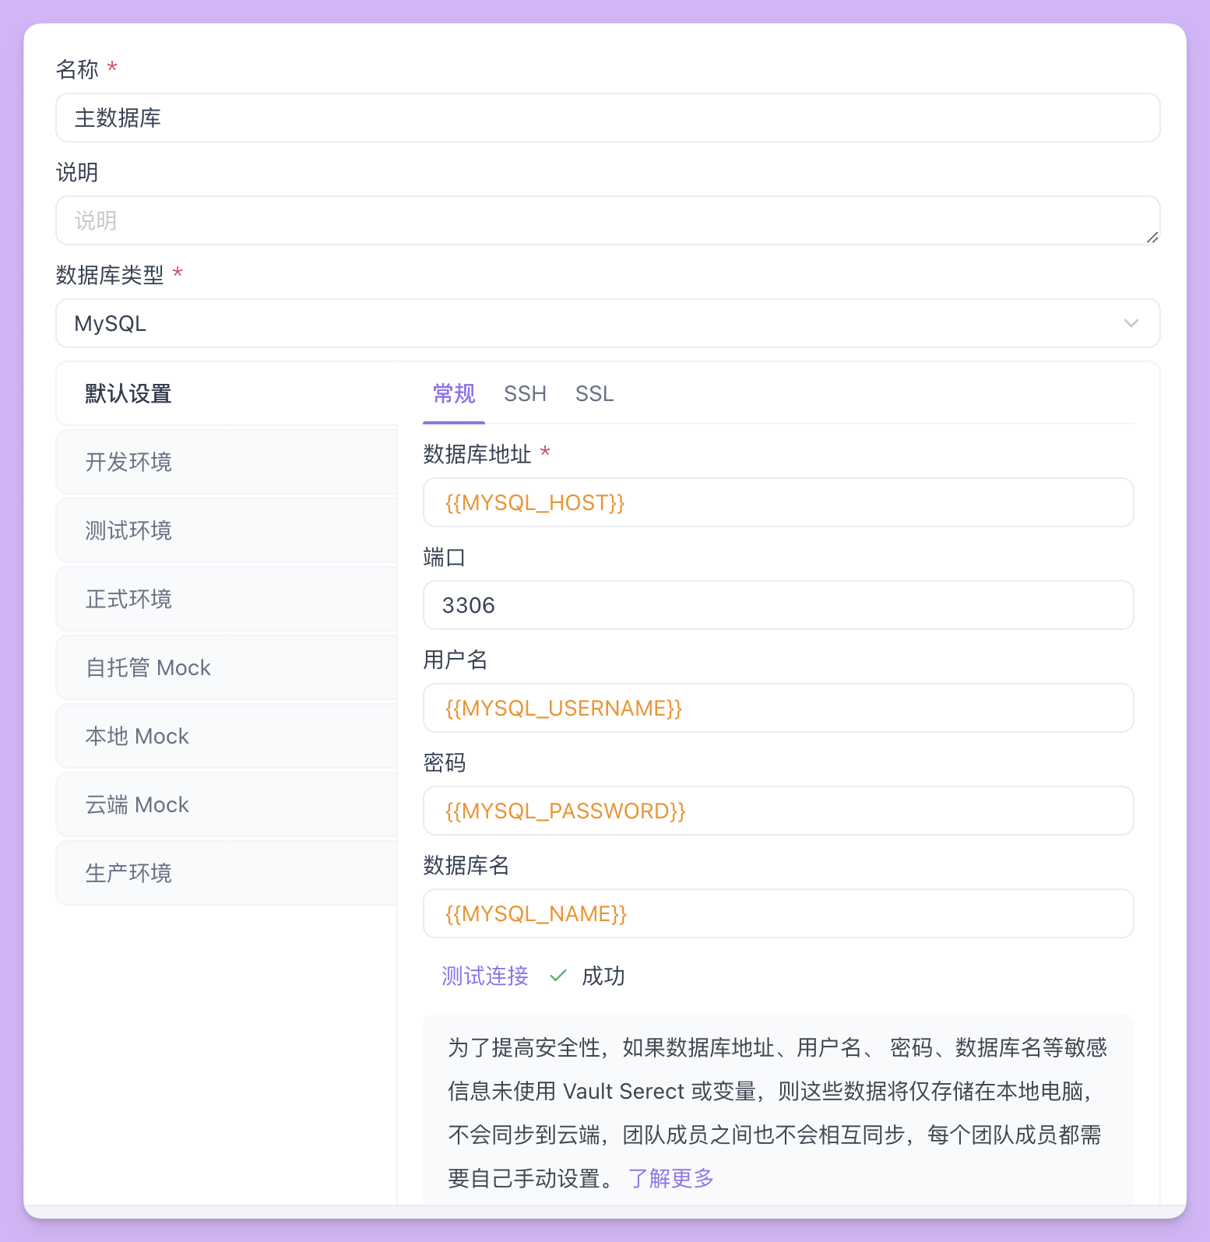The width and height of the screenshot is (1210, 1242).
Task: Open the 了解更多 link
Action: tap(671, 1178)
